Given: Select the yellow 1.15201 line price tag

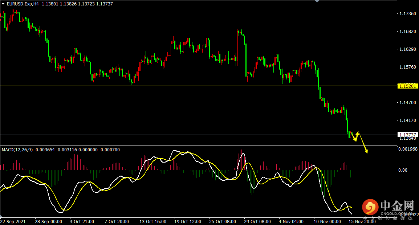Looking at the screenshot, I should click(x=407, y=86).
